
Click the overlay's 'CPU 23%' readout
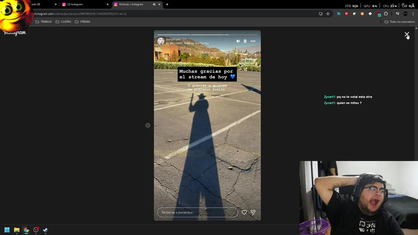click(390, 6)
